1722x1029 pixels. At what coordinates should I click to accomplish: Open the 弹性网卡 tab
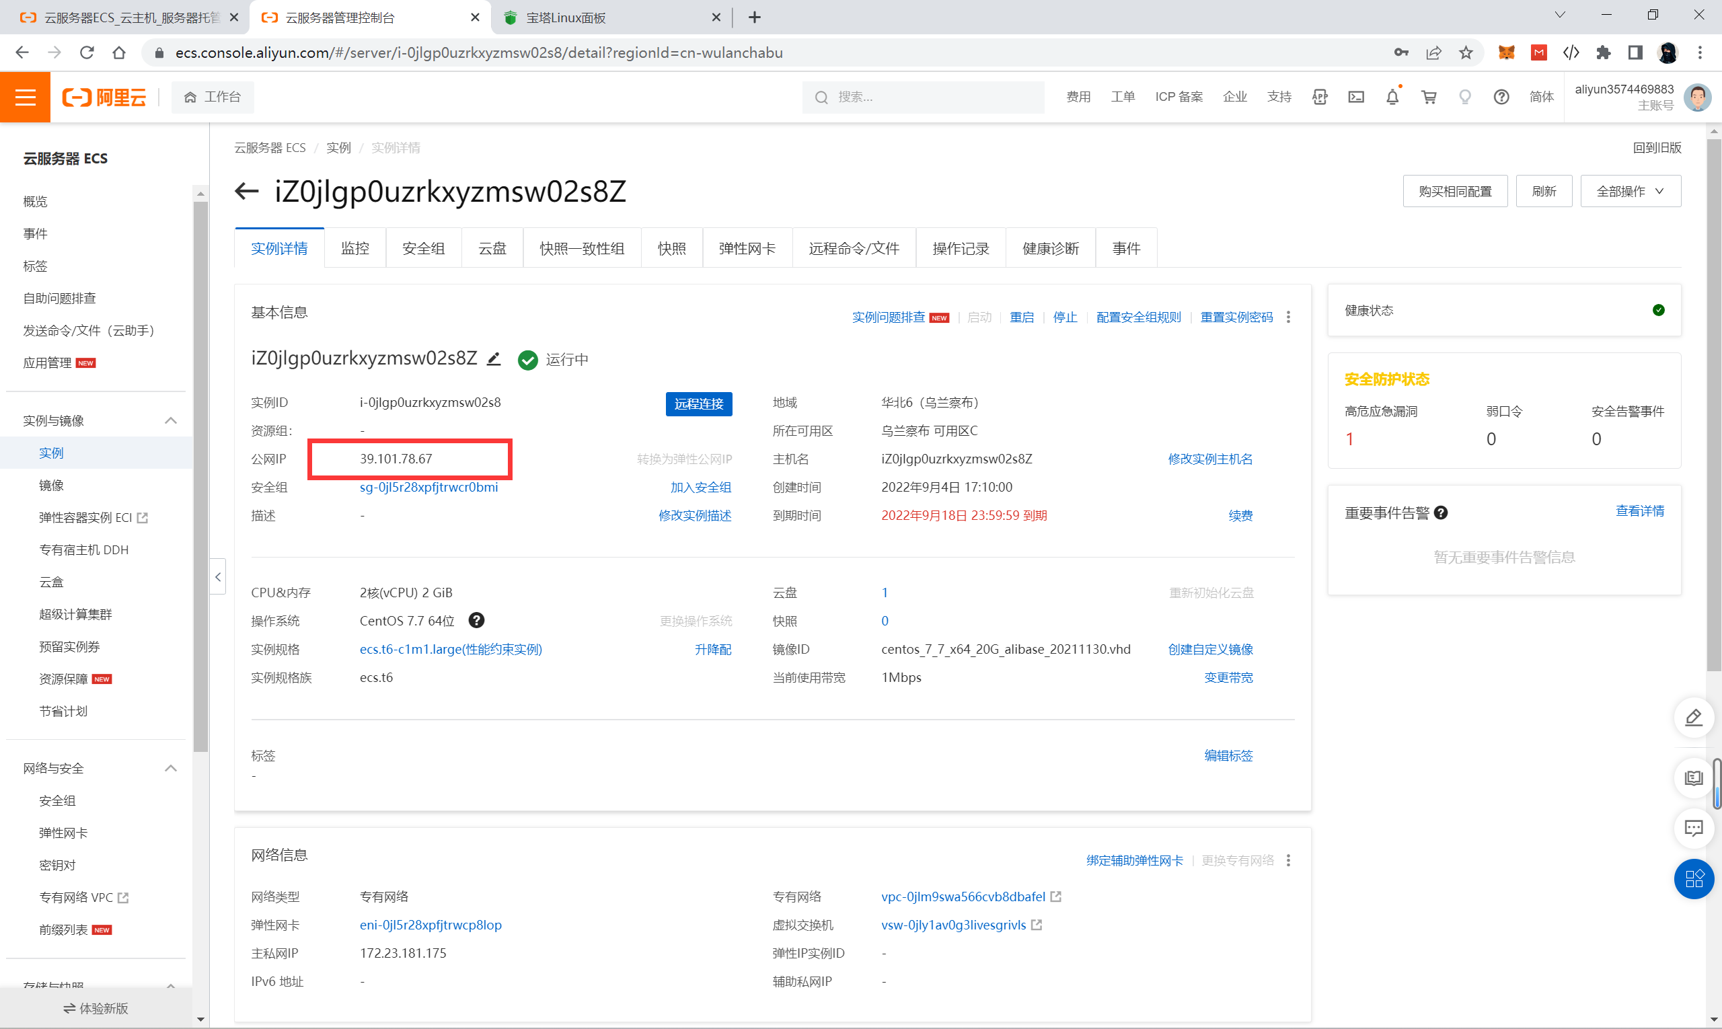(747, 248)
